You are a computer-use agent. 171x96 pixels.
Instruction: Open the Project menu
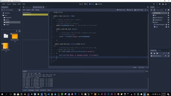coord(9,4)
